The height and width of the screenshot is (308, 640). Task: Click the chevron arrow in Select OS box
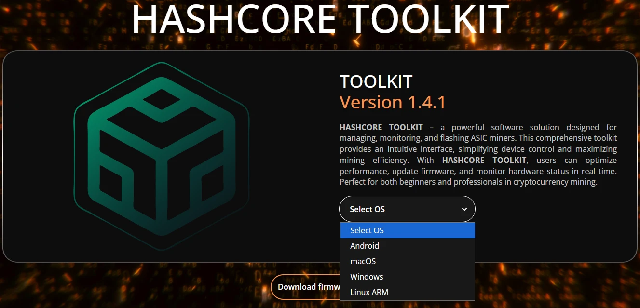(x=464, y=209)
